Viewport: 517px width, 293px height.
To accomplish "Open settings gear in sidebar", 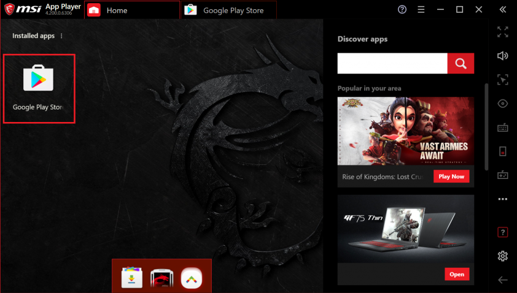I will (x=502, y=256).
